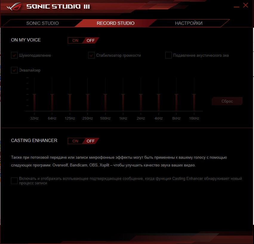The image size is (254, 244).
Task: Toggle the Эквалайзер checkbox
Action: [14, 70]
